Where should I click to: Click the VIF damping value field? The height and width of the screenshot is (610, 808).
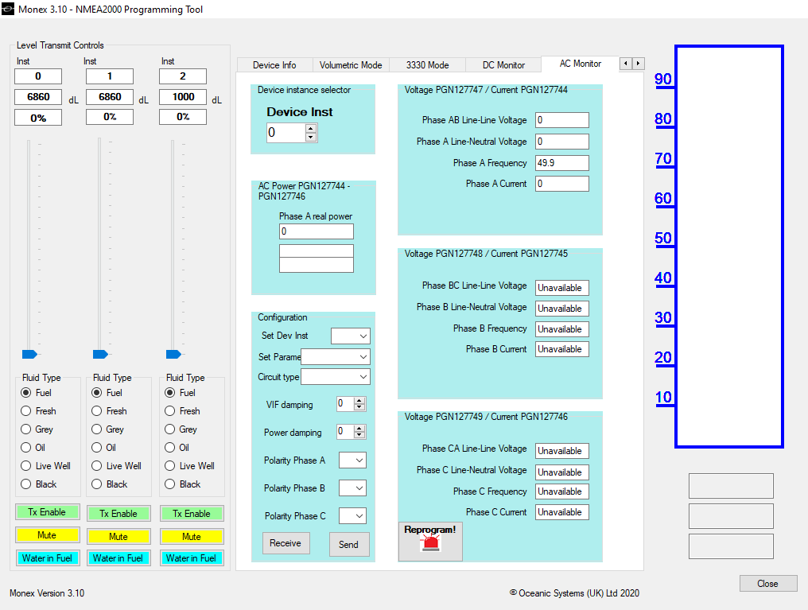(x=344, y=403)
